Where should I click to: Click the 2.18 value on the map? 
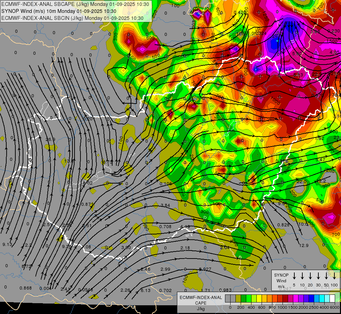pyautogui.click(x=185, y=248)
